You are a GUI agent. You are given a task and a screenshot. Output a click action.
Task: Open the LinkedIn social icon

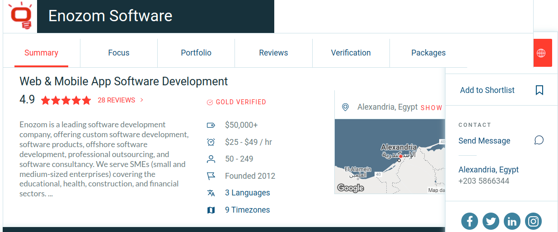(512, 221)
